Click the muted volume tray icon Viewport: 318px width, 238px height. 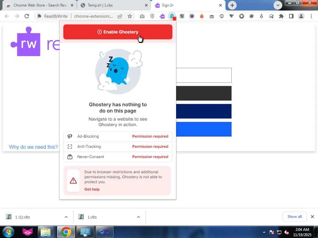tap(287, 232)
